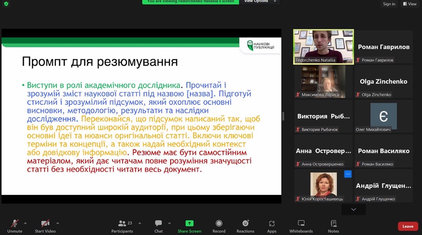422x235 pixels.
Task: Select Fedorchenko Nataliia's video thumbnail
Action: click(x=323, y=46)
